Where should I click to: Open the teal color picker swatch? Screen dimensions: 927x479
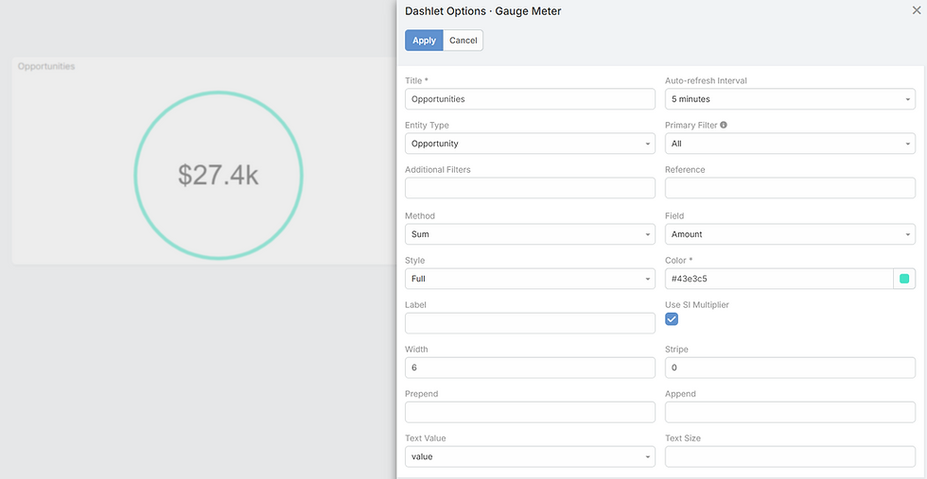[x=904, y=279]
